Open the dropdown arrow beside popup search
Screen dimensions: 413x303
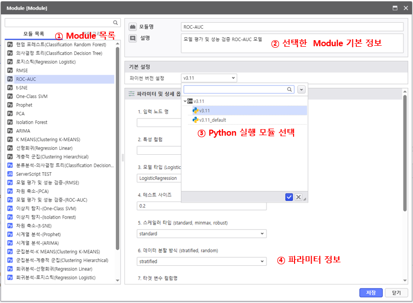pyautogui.click(x=301, y=89)
